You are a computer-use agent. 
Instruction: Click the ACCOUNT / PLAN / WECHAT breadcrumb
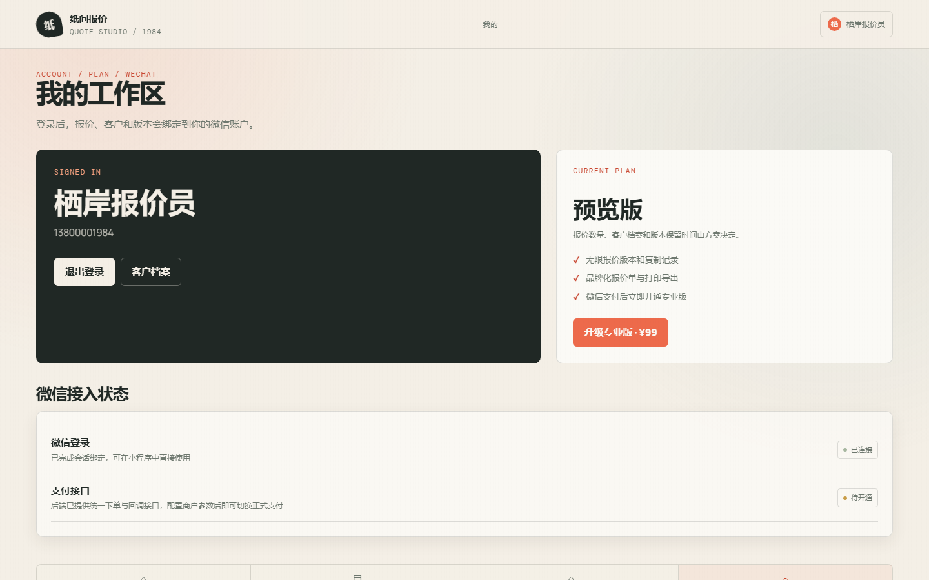(96, 74)
